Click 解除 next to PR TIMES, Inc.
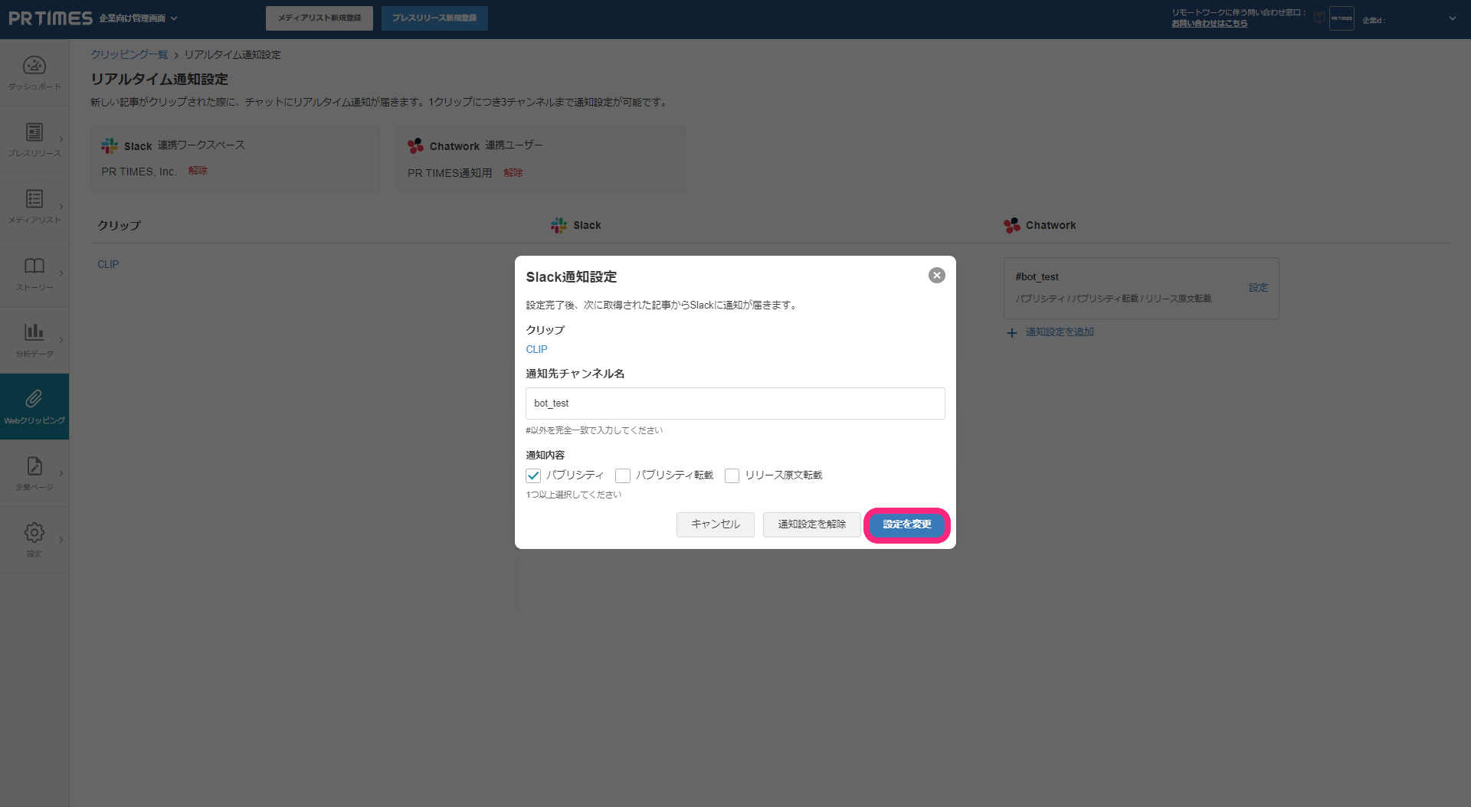This screenshot has height=807, width=1471. [x=198, y=171]
